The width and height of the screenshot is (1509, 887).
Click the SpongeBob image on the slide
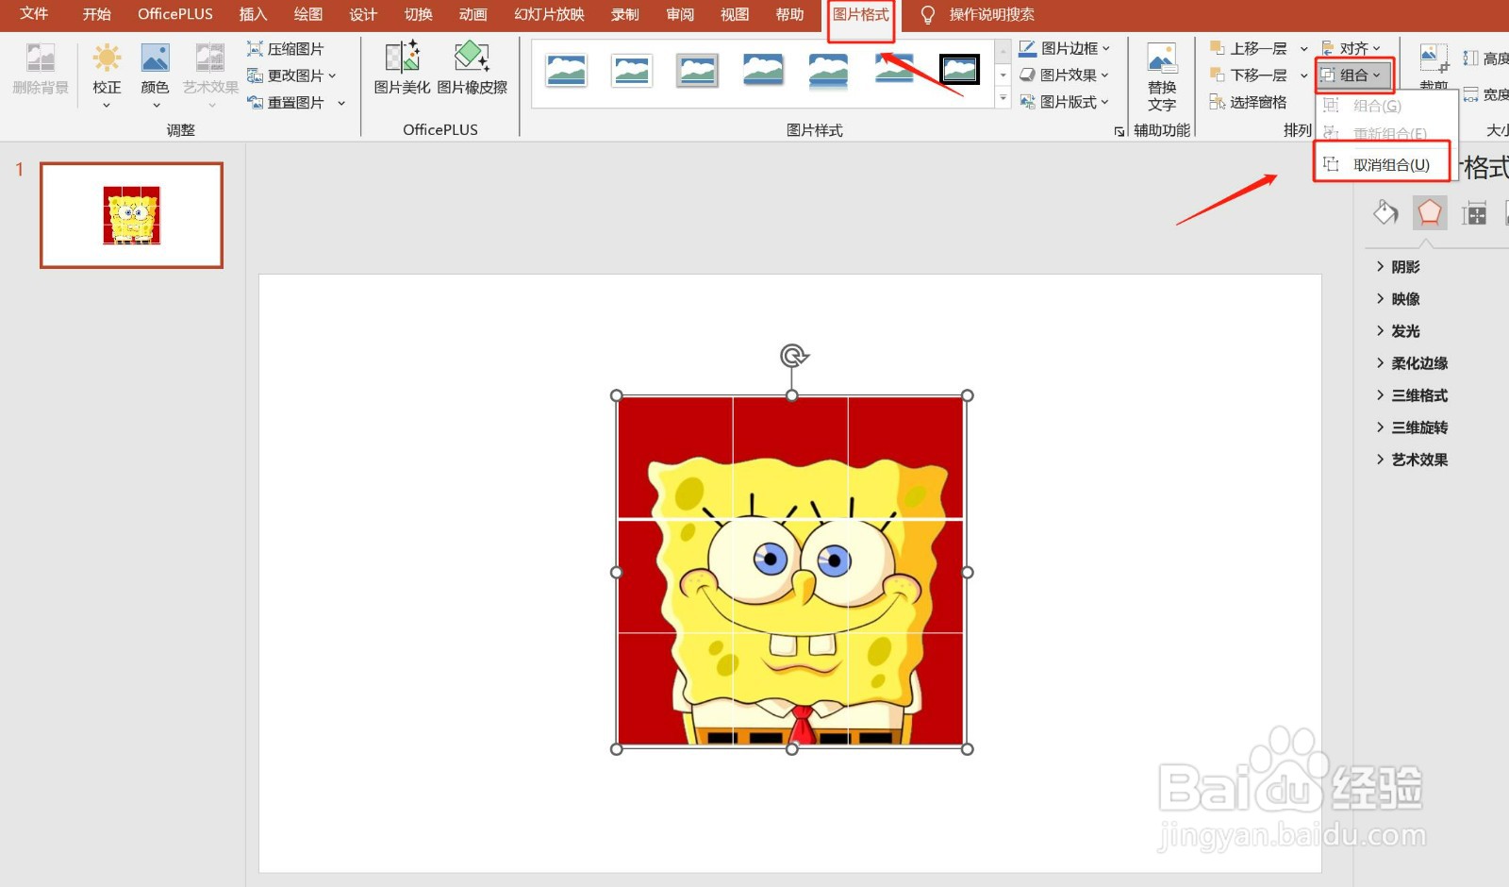(791, 572)
